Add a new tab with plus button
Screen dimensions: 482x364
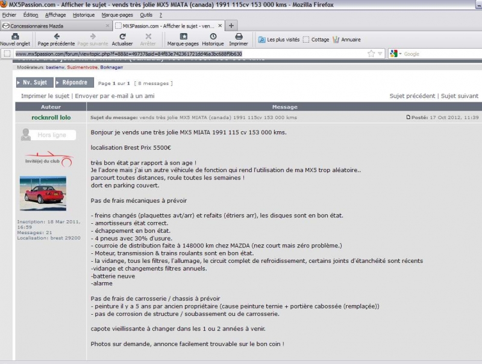point(231,26)
